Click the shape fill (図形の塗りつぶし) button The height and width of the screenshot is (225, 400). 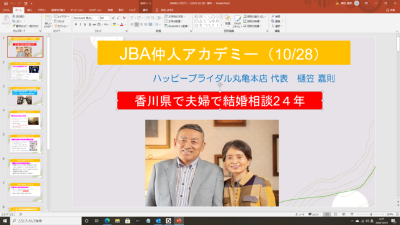[x=254, y=16]
